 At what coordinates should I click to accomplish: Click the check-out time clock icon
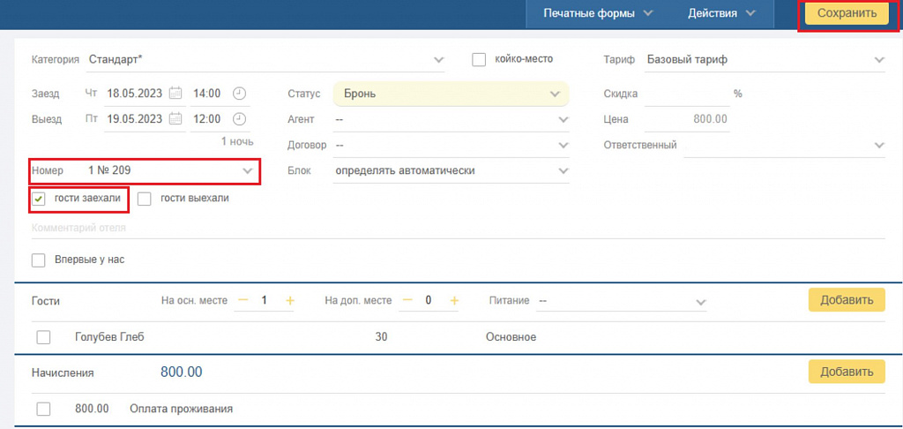coord(240,119)
